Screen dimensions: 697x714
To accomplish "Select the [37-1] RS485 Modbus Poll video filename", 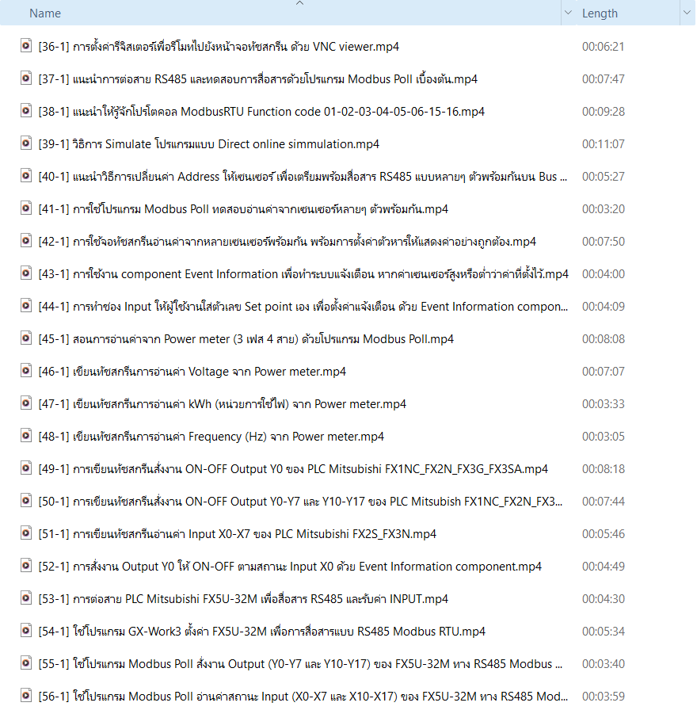I will coord(257,79).
